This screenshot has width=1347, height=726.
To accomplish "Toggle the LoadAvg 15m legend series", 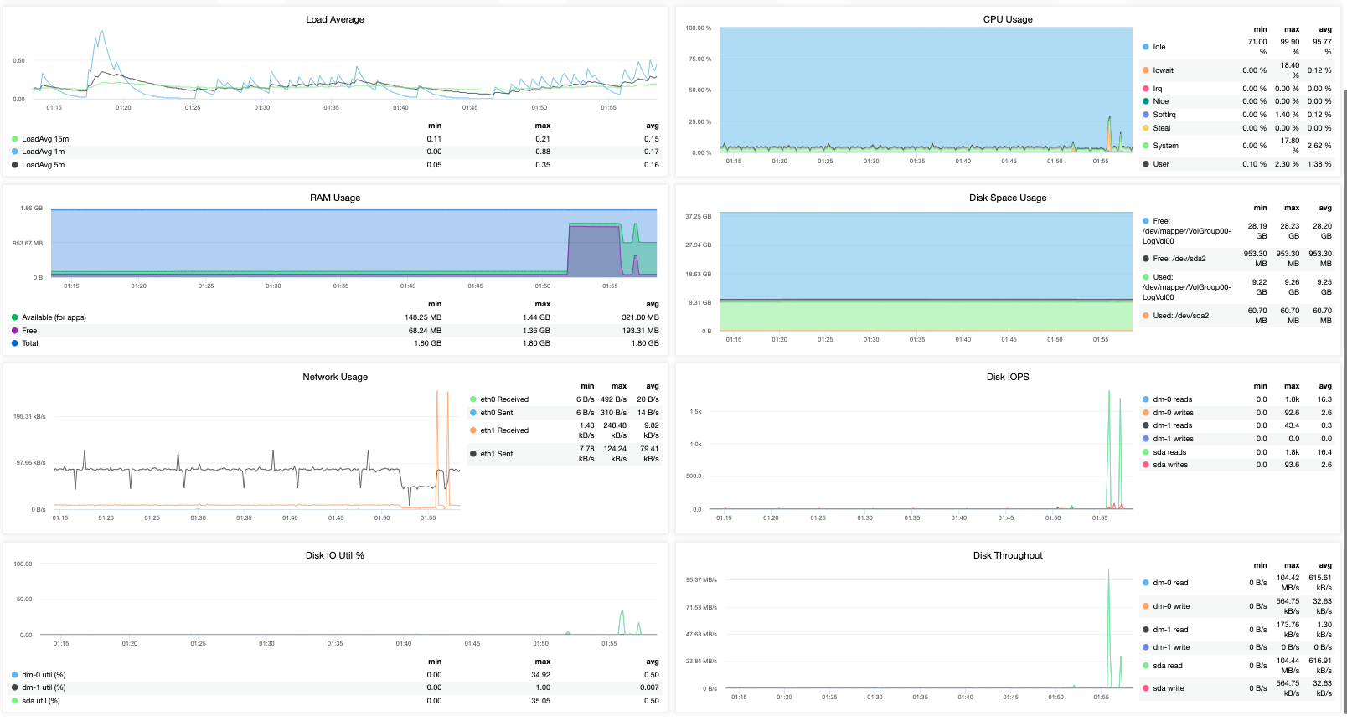I will [x=45, y=139].
